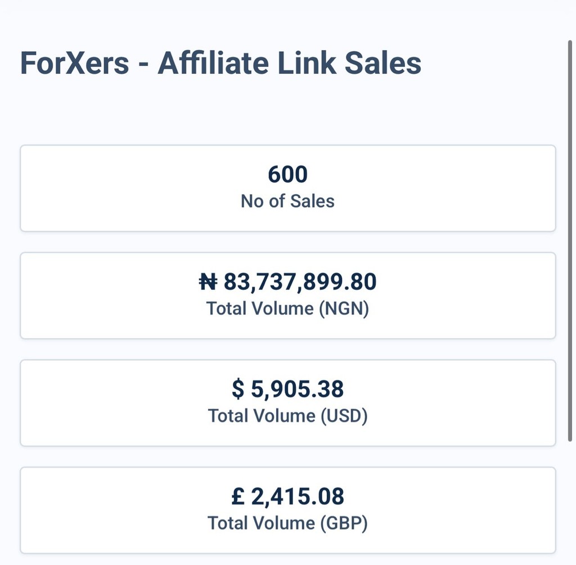The width and height of the screenshot is (576, 565).
Task: Click the dollar sign symbol
Action: pos(238,389)
